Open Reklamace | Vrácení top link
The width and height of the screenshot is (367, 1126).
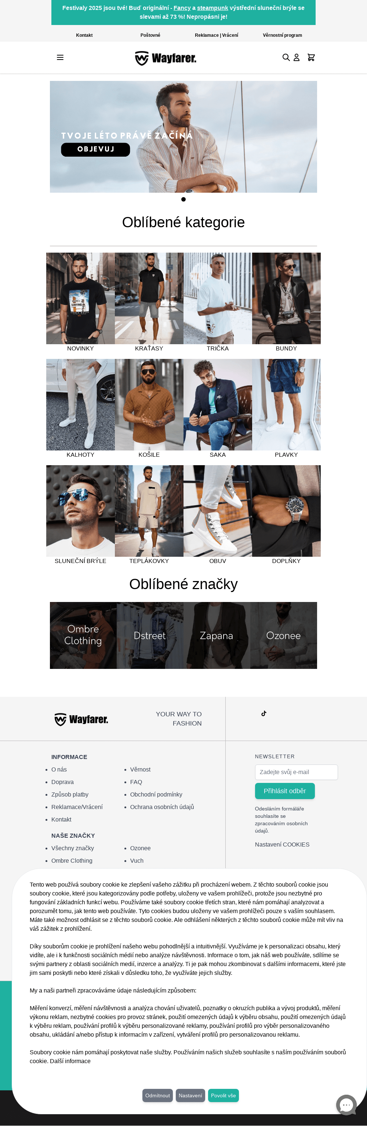(217, 35)
